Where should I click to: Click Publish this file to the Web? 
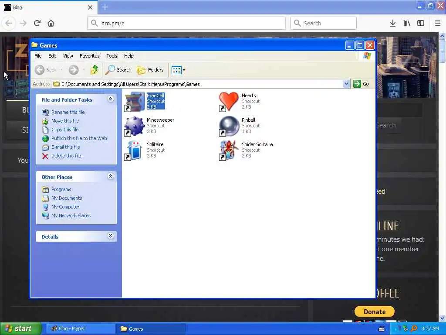click(79, 138)
